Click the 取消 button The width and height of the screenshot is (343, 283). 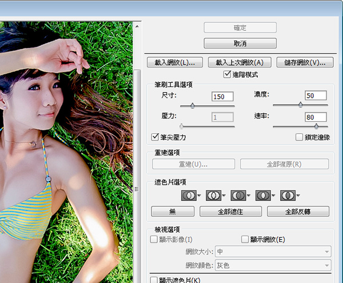pyautogui.click(x=240, y=43)
